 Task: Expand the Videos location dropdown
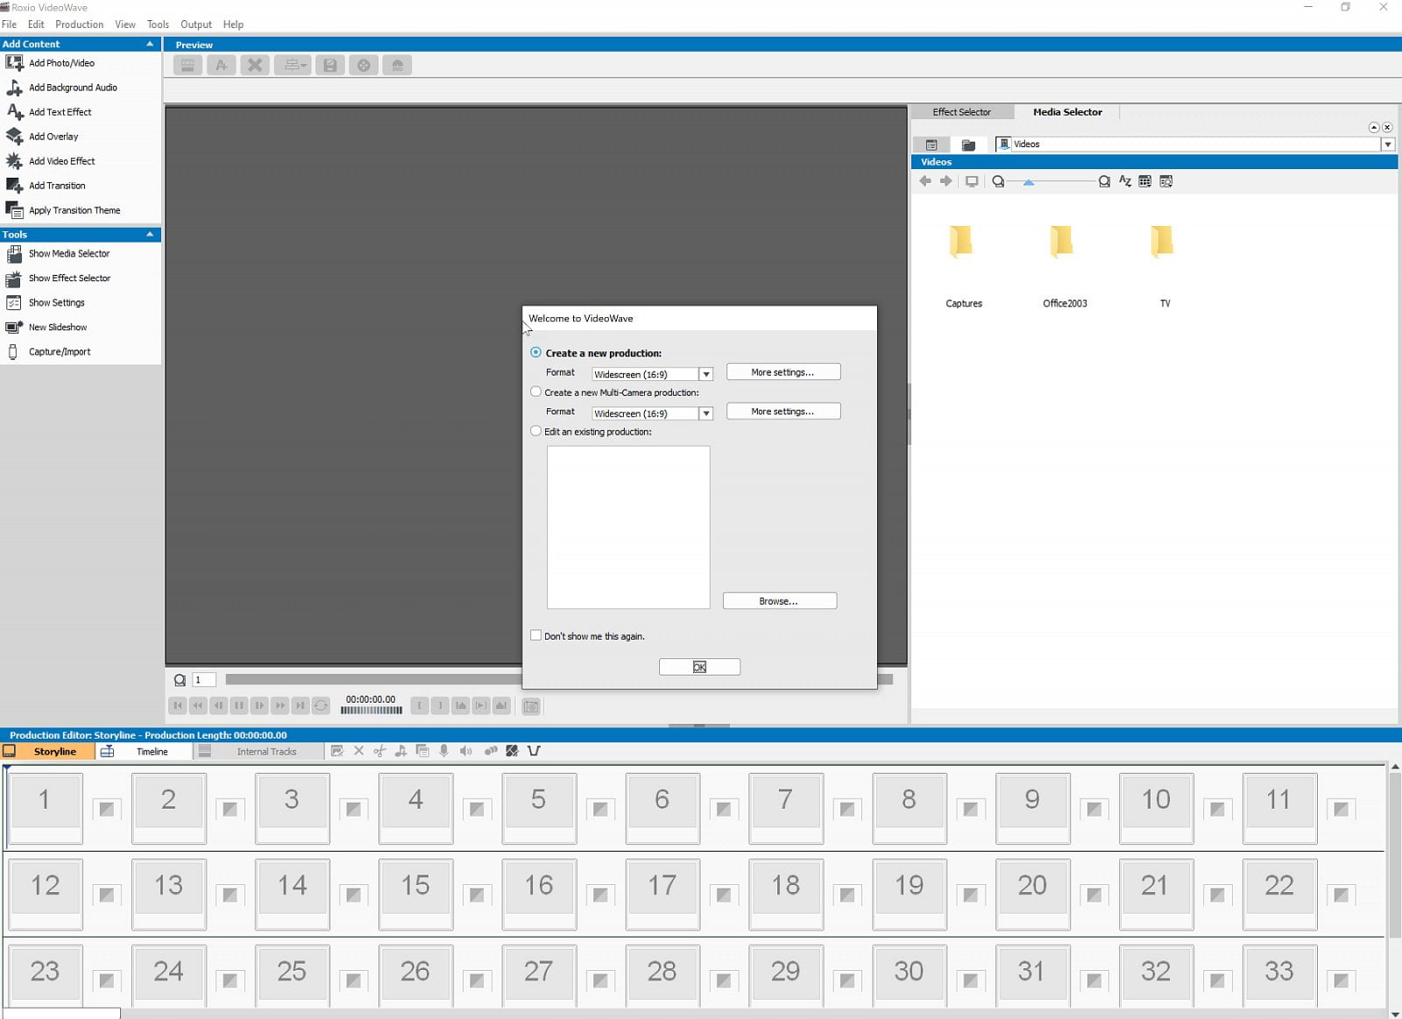click(x=1388, y=145)
